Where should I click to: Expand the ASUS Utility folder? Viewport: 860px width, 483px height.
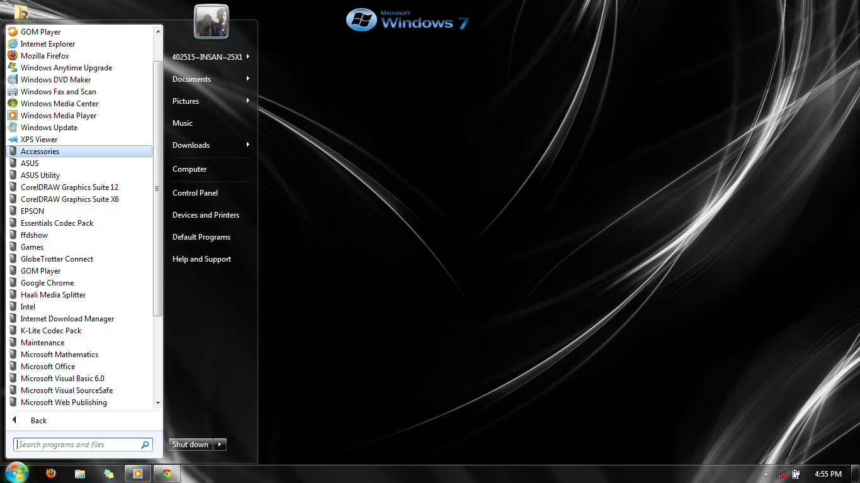pyautogui.click(x=79, y=175)
